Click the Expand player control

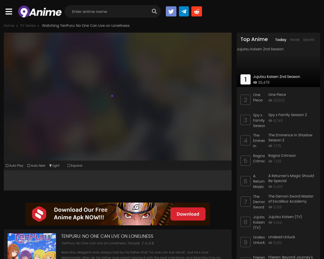point(75,166)
